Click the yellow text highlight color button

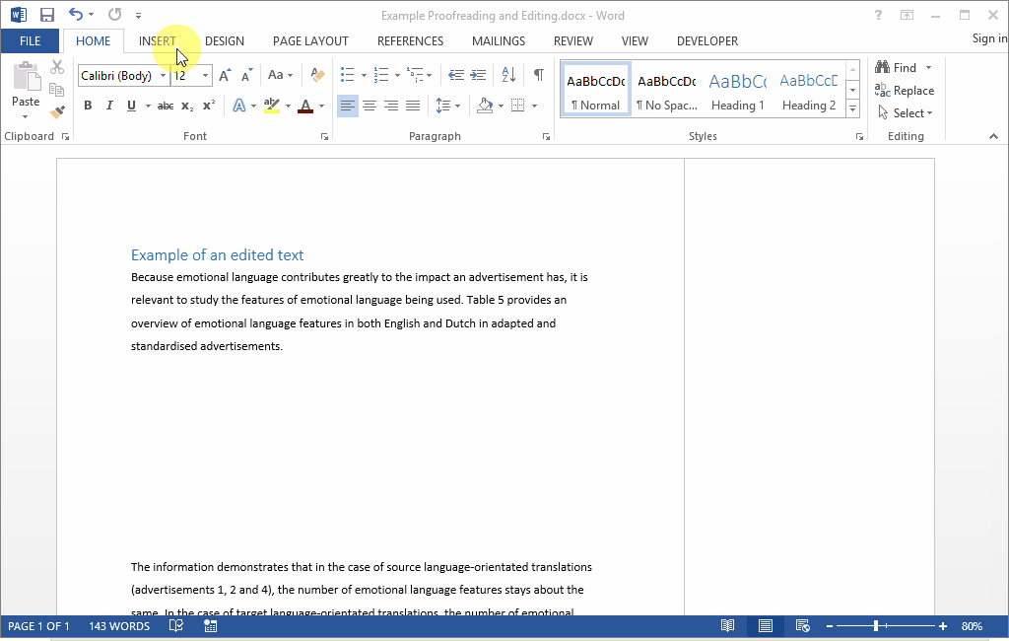click(272, 106)
